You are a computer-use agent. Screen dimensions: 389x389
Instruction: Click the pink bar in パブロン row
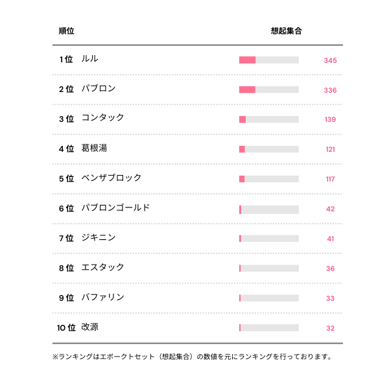pos(247,90)
